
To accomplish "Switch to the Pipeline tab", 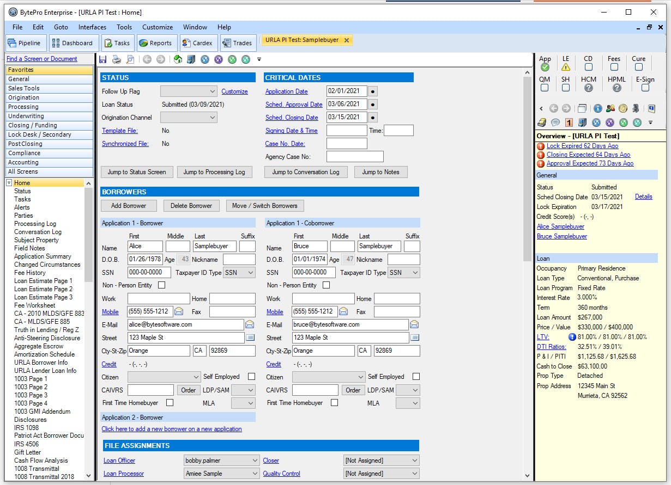I will click(25, 43).
